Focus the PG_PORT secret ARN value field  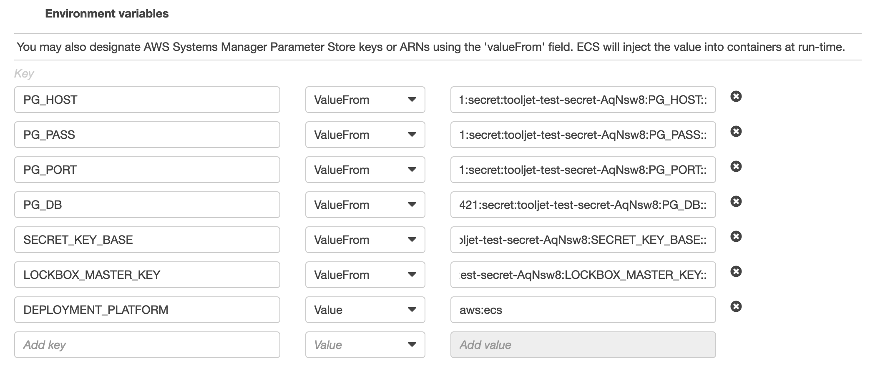[x=583, y=170]
